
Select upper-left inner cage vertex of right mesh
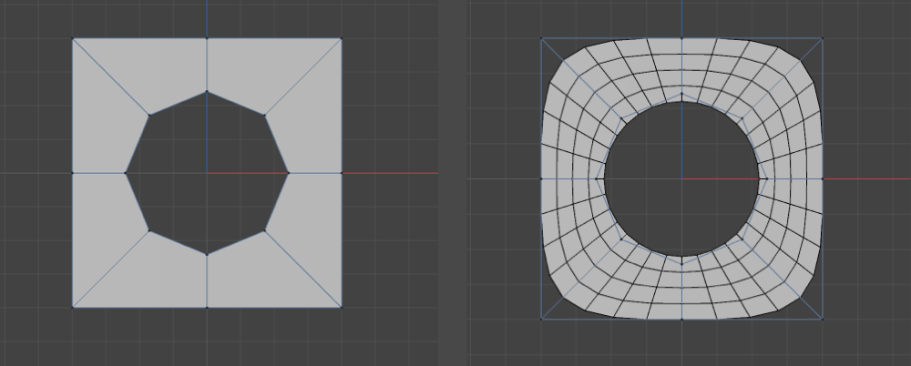click(621, 118)
